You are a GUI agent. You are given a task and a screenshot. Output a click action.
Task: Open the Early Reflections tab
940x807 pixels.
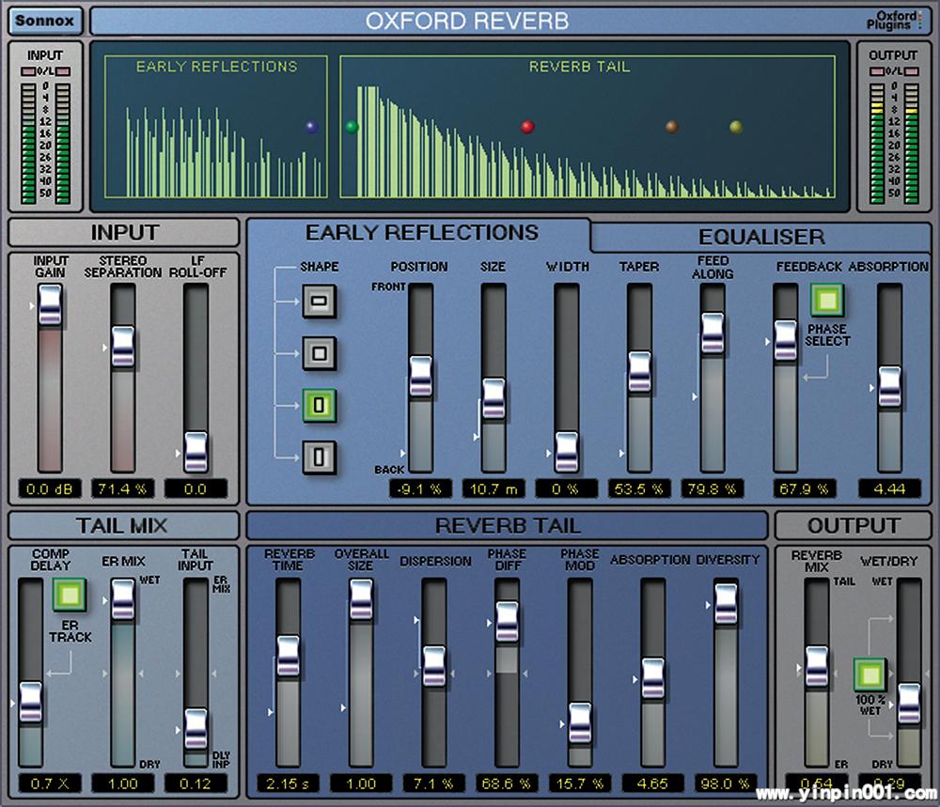pos(420,233)
